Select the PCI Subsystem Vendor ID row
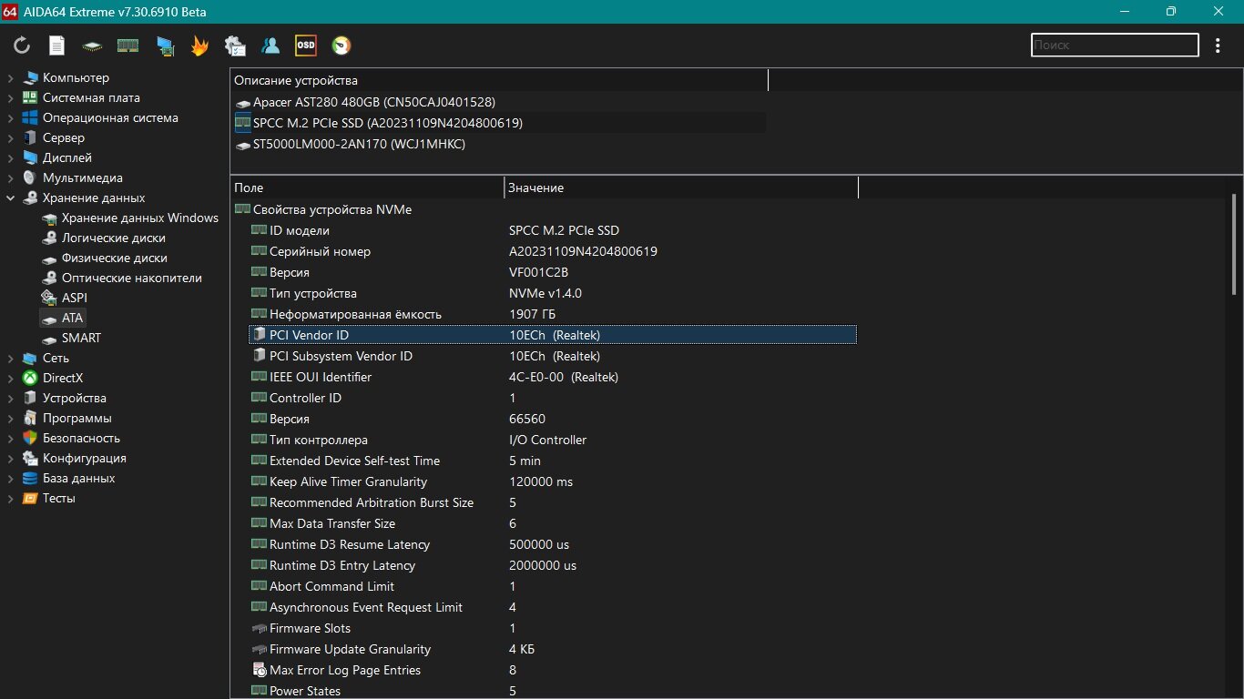This screenshot has height=699, width=1244. point(553,357)
